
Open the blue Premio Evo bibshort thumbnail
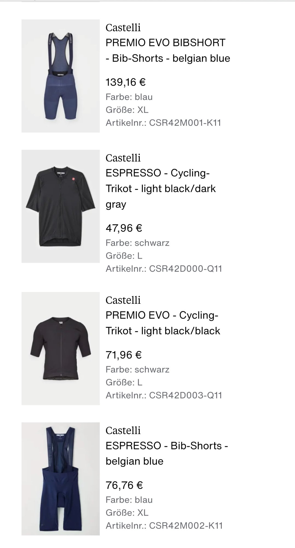(60, 76)
